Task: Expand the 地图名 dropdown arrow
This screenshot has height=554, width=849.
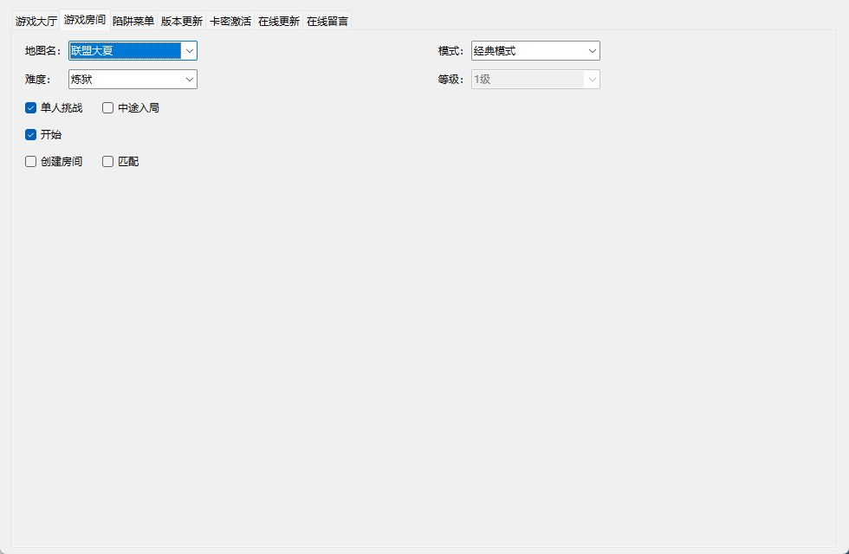Action: coord(190,51)
